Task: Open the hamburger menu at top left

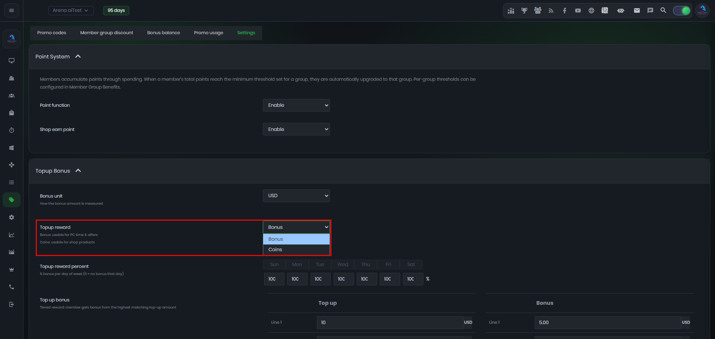Action: 12,10
